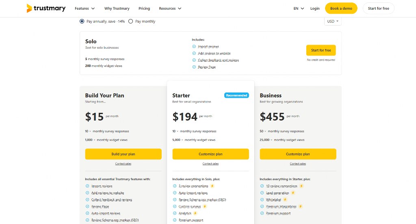Change Build Your Plan widget views dropdown
The height and width of the screenshot is (224, 416).
click(90, 140)
